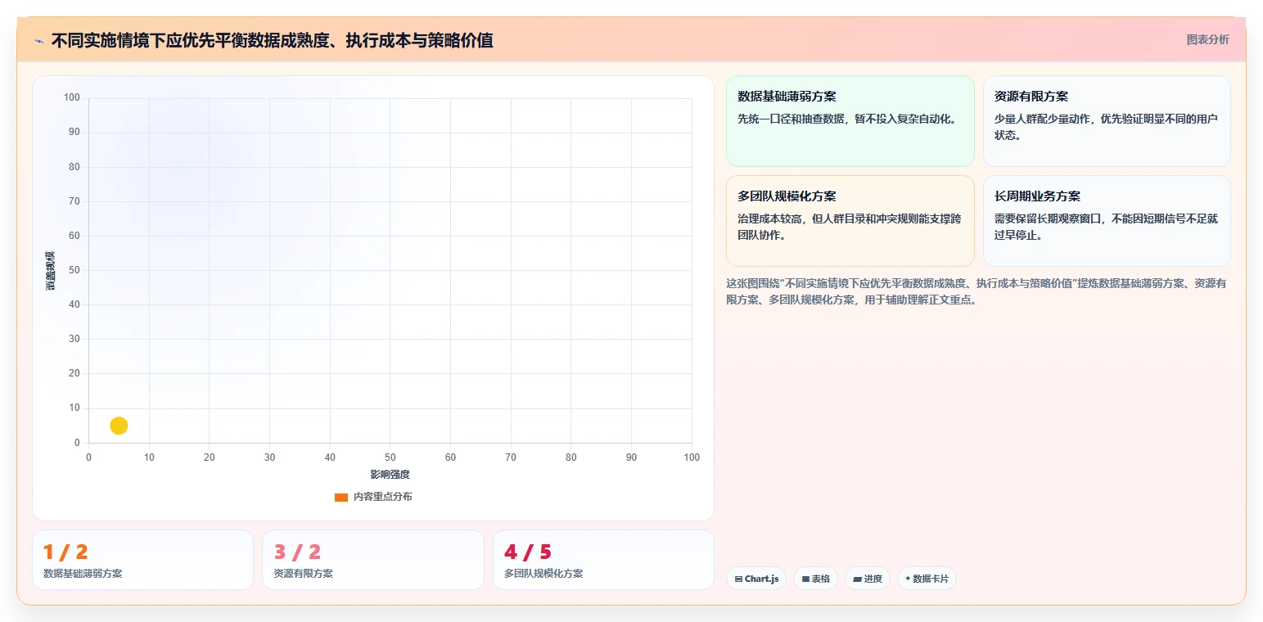Click the y-axis tick label 100
The width and height of the screenshot is (1263, 622).
72,97
